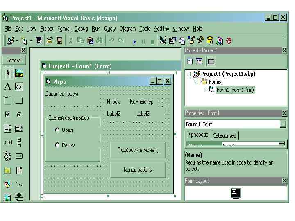Select the TextBox tool (abl icon)
The height and width of the screenshot is (221, 295).
point(19,86)
